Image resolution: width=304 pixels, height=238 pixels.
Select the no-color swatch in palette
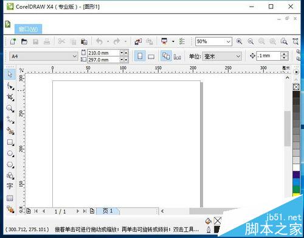point(296,87)
